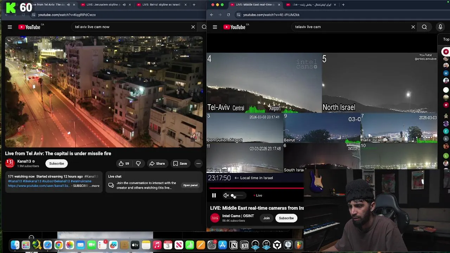Open Photos app in the dock

(x=70, y=245)
